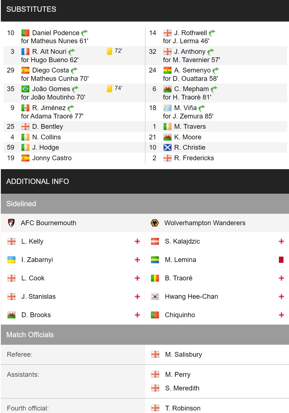Open Daniel Podence player link

point(56,33)
